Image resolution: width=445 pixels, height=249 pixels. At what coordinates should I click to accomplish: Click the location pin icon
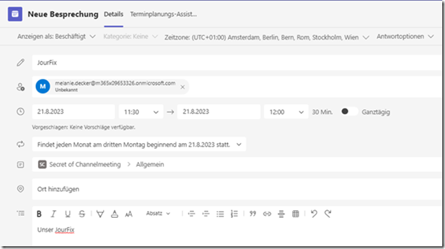pos(21,189)
